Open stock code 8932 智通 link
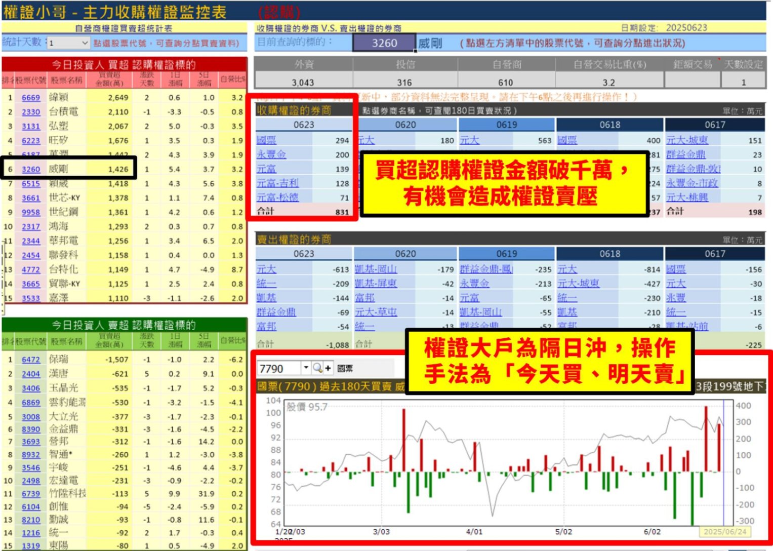Image resolution: width=773 pixels, height=551 pixels. tap(31, 455)
